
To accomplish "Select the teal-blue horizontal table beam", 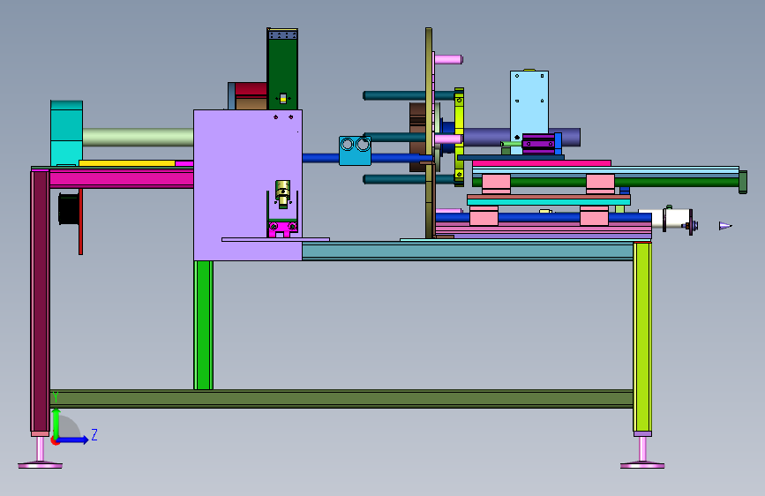I will point(468,251).
